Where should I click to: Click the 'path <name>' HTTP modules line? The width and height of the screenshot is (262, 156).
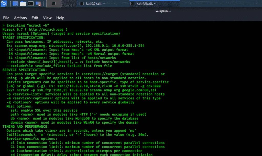(78, 114)
